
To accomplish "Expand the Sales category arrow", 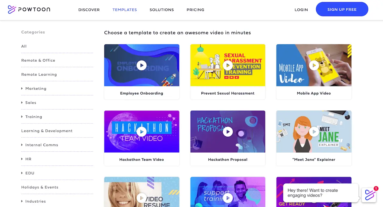I will tap(22, 103).
